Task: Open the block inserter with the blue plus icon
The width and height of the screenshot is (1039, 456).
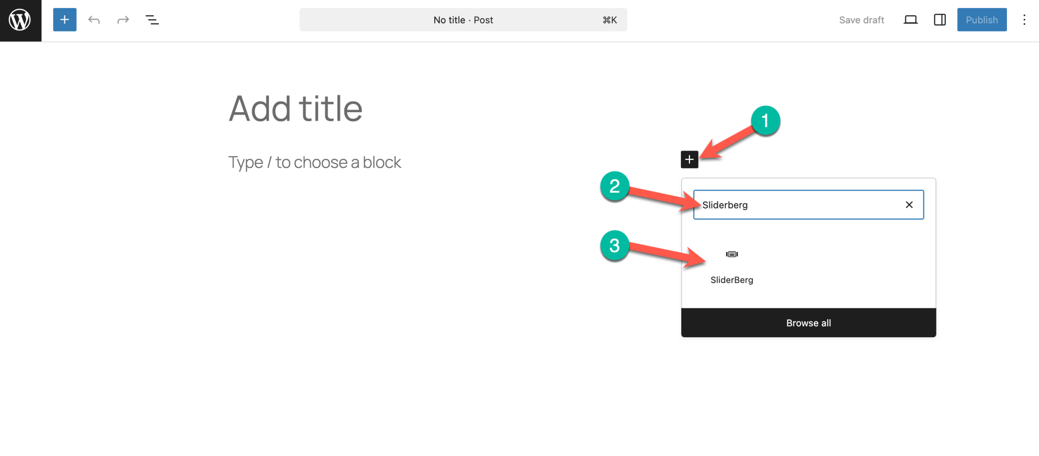Action: (64, 20)
